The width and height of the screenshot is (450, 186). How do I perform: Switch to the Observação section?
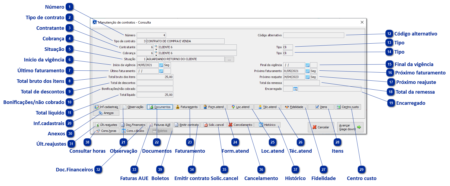[133, 107]
